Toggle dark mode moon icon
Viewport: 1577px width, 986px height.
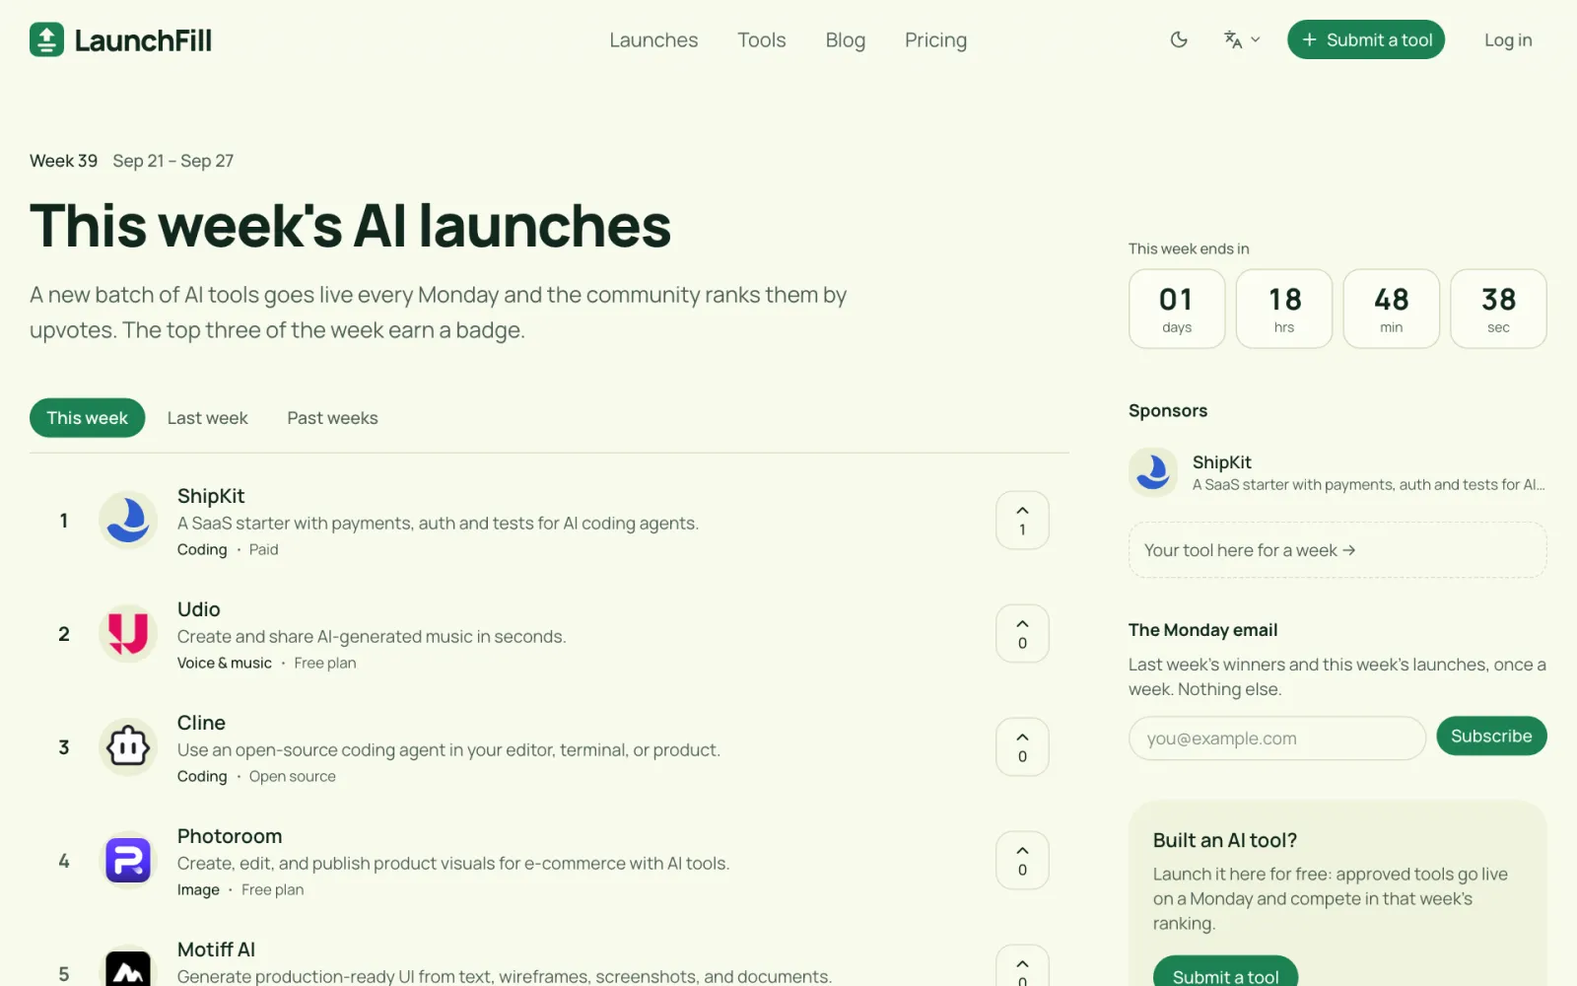coord(1179,39)
